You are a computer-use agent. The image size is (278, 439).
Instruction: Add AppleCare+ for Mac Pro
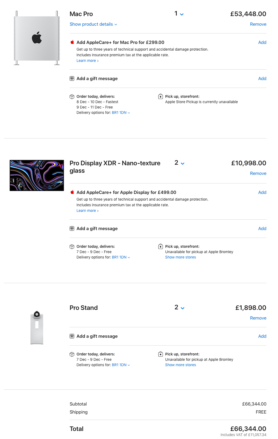[x=262, y=42]
